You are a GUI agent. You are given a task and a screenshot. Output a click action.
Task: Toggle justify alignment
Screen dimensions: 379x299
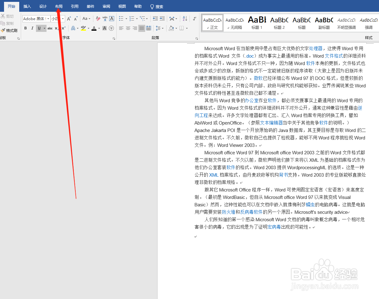[142, 29]
